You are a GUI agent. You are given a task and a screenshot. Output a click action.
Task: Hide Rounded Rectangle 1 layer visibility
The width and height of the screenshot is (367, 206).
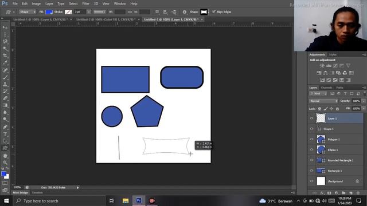(x=311, y=160)
